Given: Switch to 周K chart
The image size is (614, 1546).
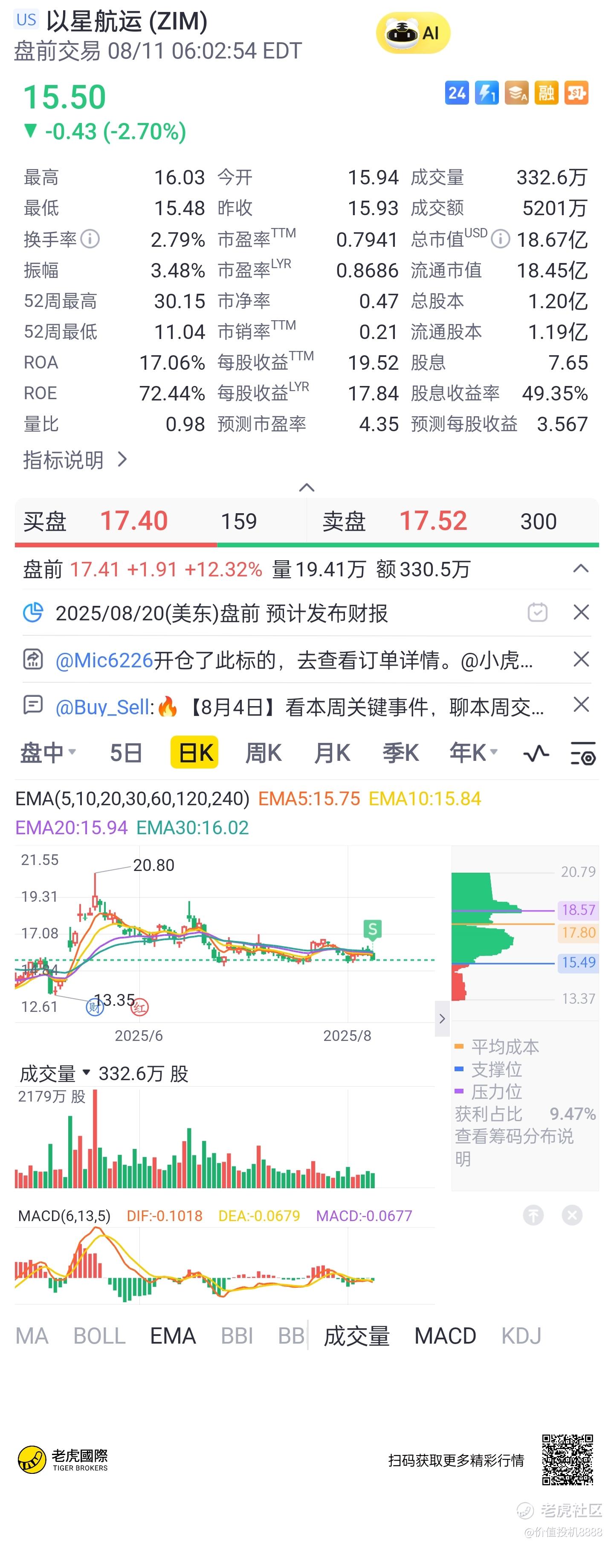Looking at the screenshot, I should coord(263,753).
